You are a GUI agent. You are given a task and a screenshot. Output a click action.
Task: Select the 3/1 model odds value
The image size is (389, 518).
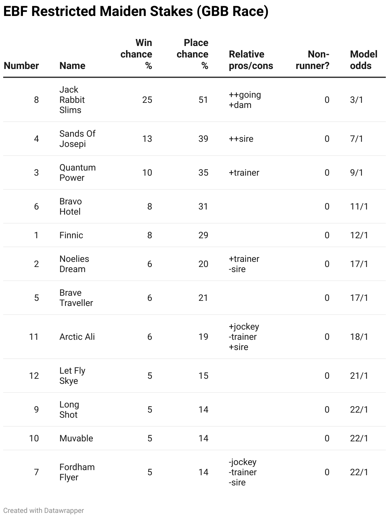coord(356,100)
